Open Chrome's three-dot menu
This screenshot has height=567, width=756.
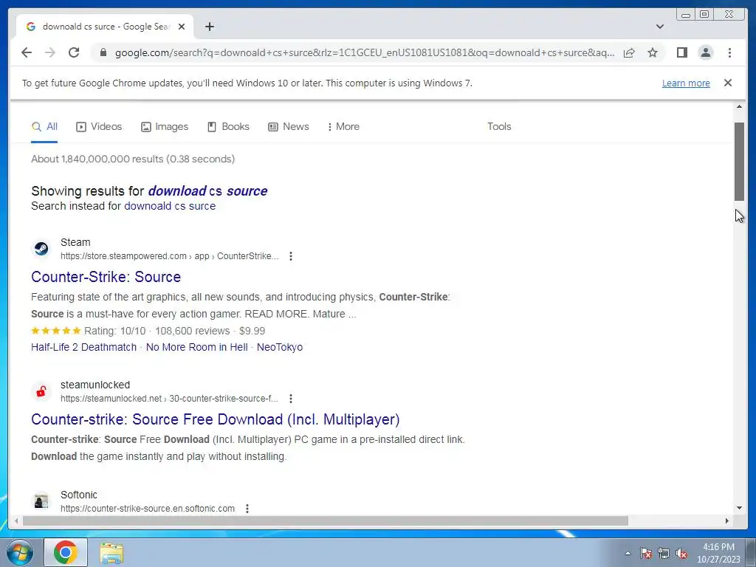point(729,52)
